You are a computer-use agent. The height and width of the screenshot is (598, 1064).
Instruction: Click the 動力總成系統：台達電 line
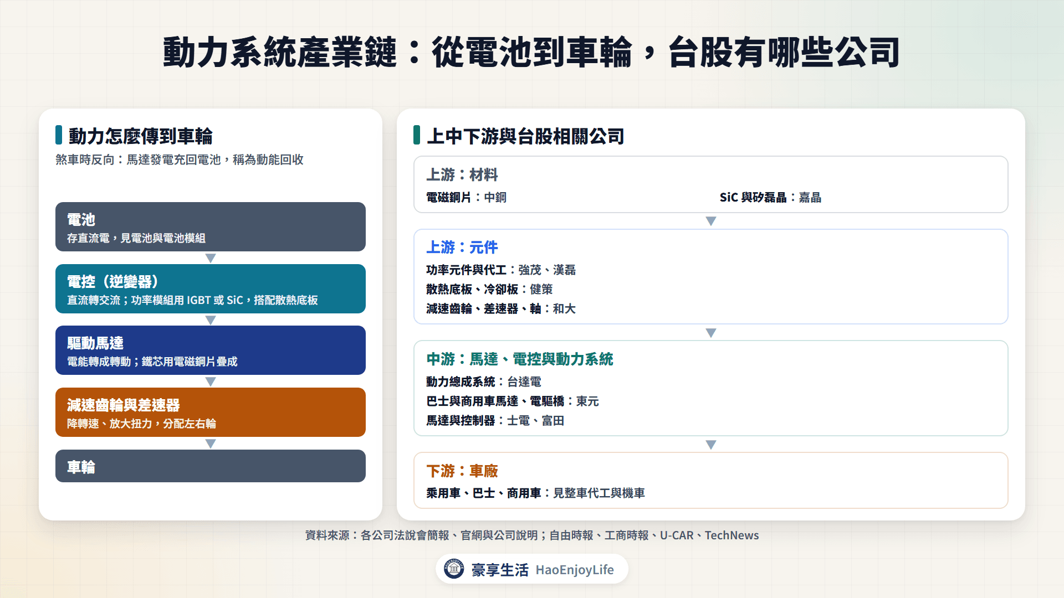pos(484,382)
